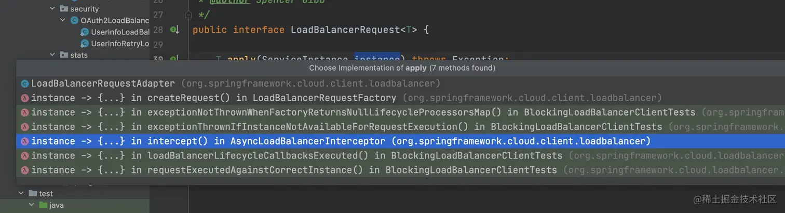
Task: Click the lambda icon of the createRequest() entry
Action: (24, 98)
